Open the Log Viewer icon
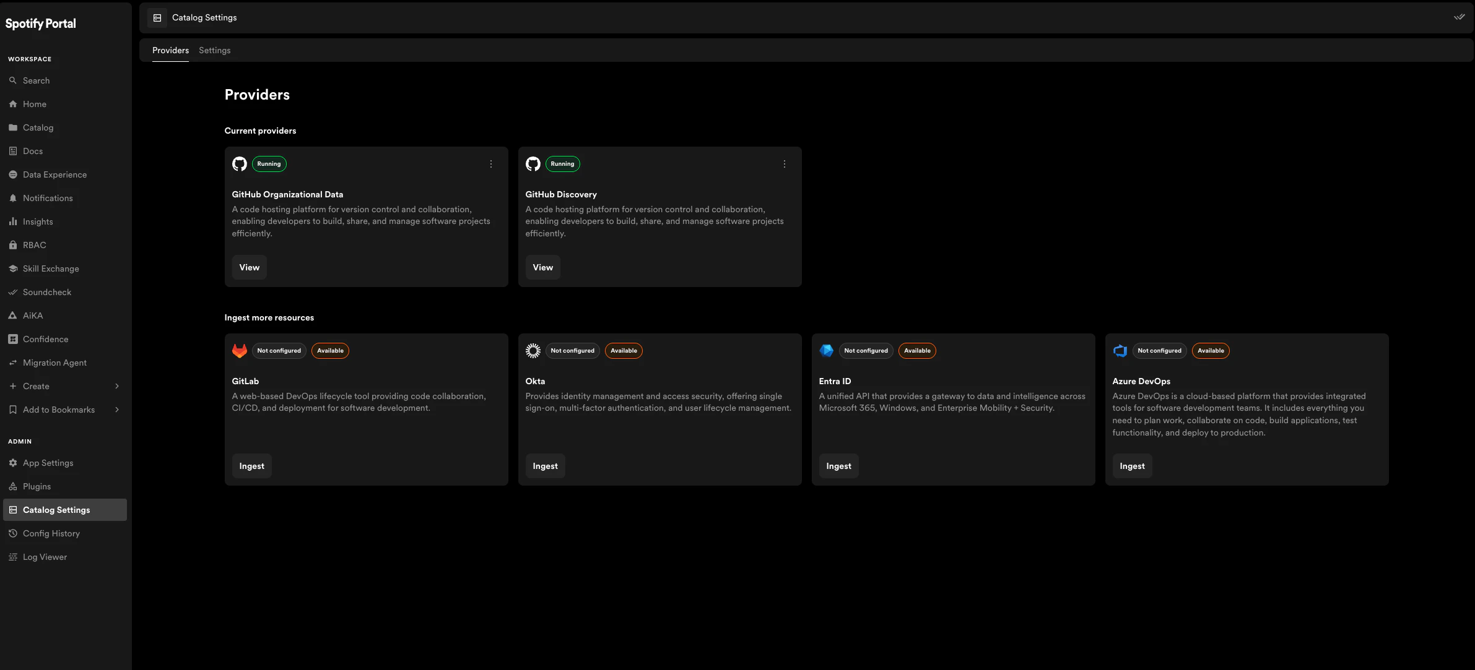 point(13,557)
